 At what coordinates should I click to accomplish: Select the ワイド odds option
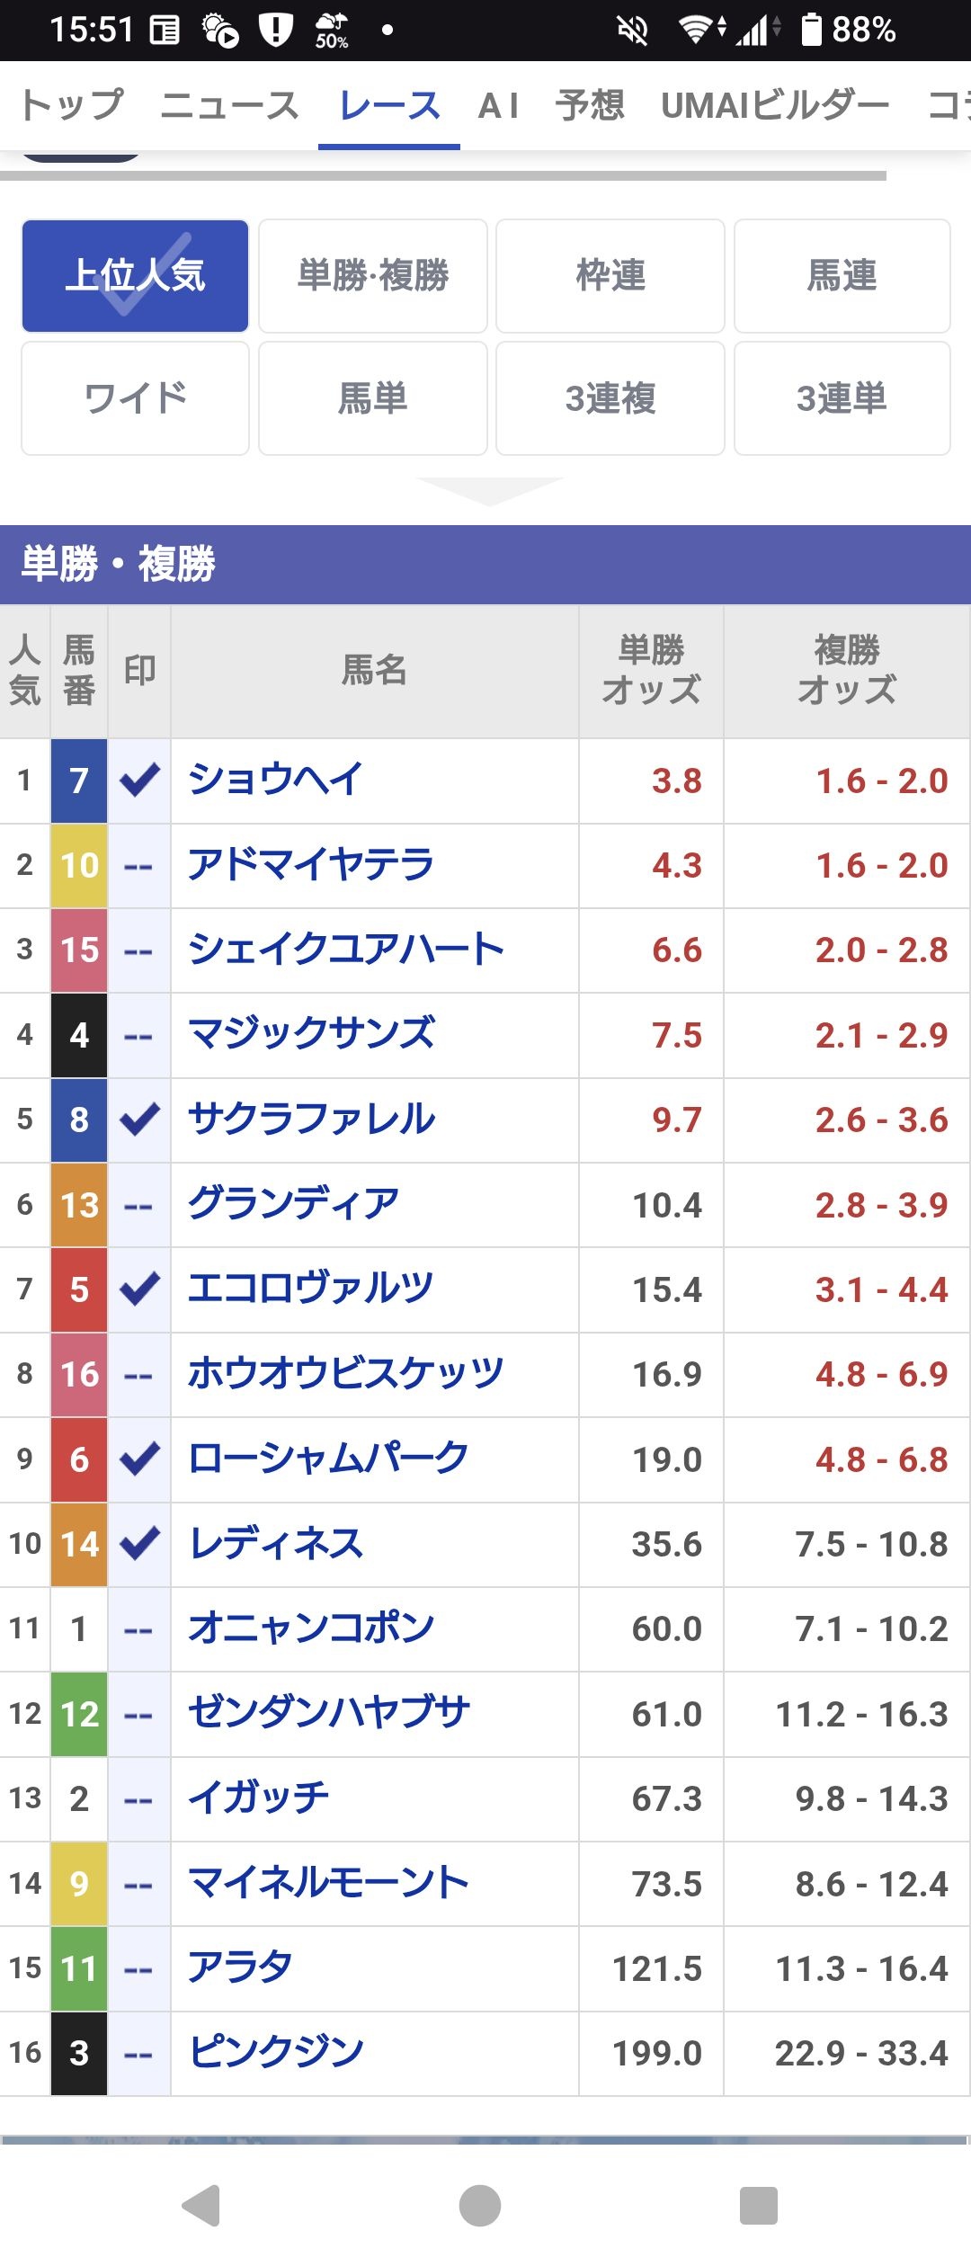tap(135, 398)
